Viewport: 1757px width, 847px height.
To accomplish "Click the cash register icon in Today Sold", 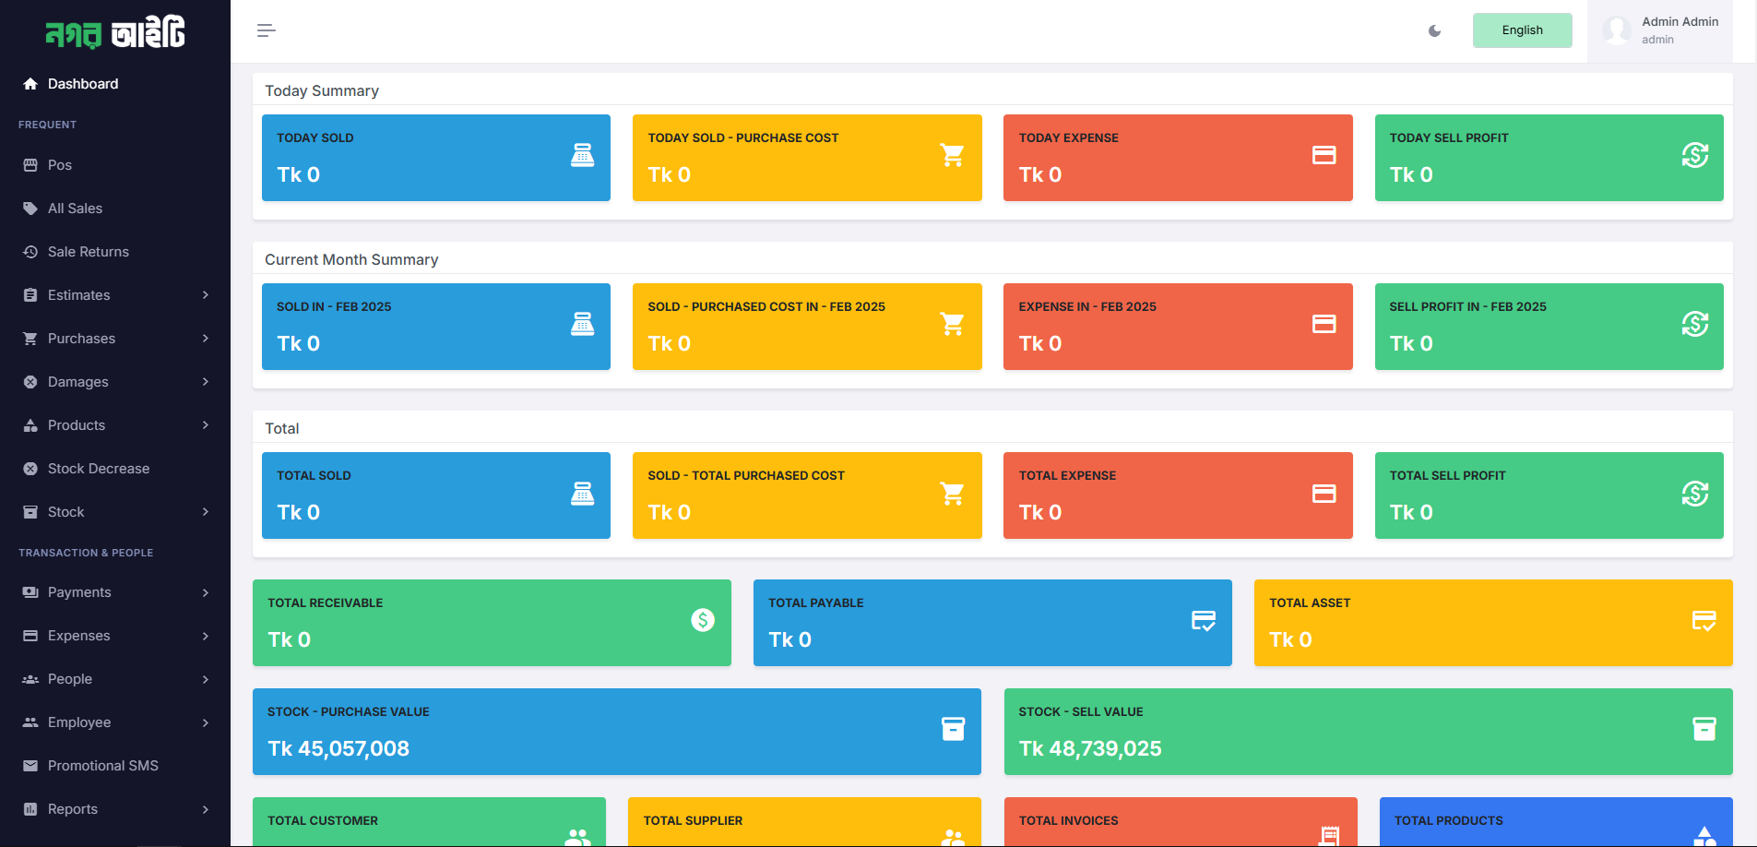I will pyautogui.click(x=582, y=155).
